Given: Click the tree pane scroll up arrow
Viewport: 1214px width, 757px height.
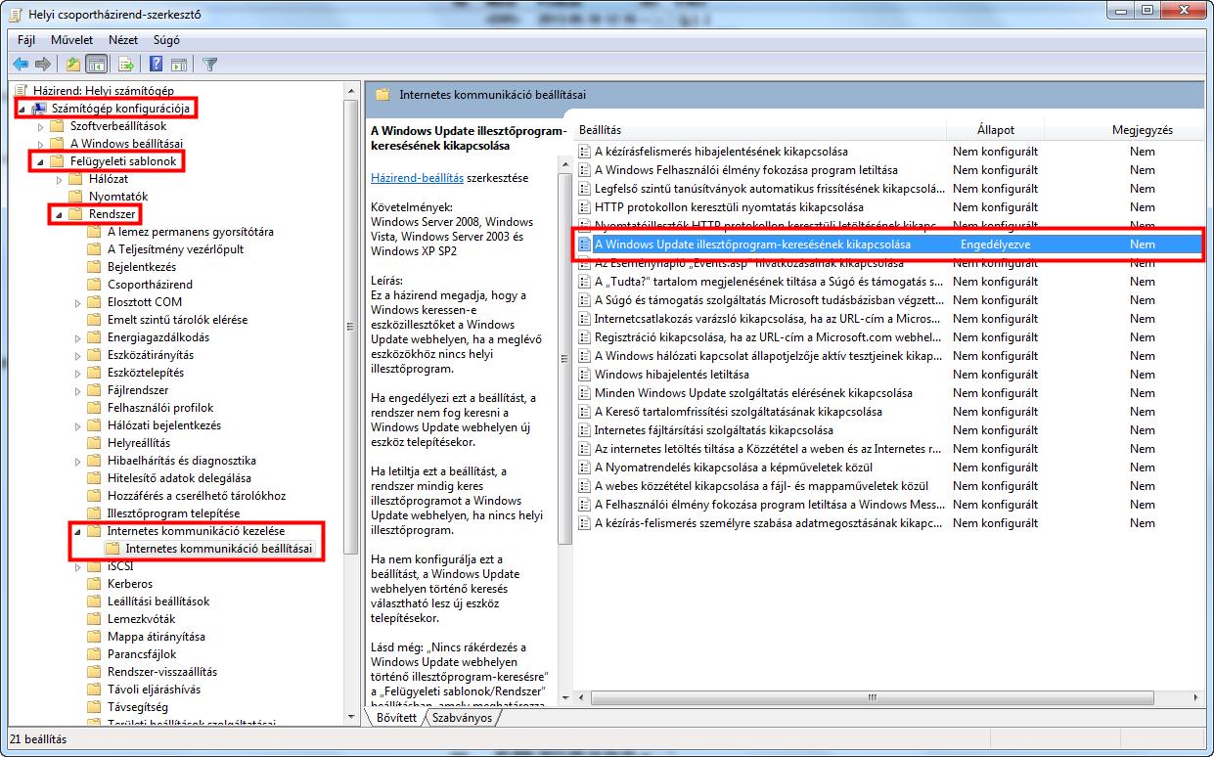Looking at the screenshot, I should pos(351,90).
